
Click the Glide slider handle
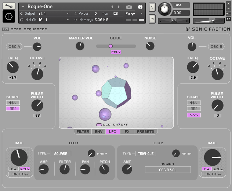tap(110, 46)
